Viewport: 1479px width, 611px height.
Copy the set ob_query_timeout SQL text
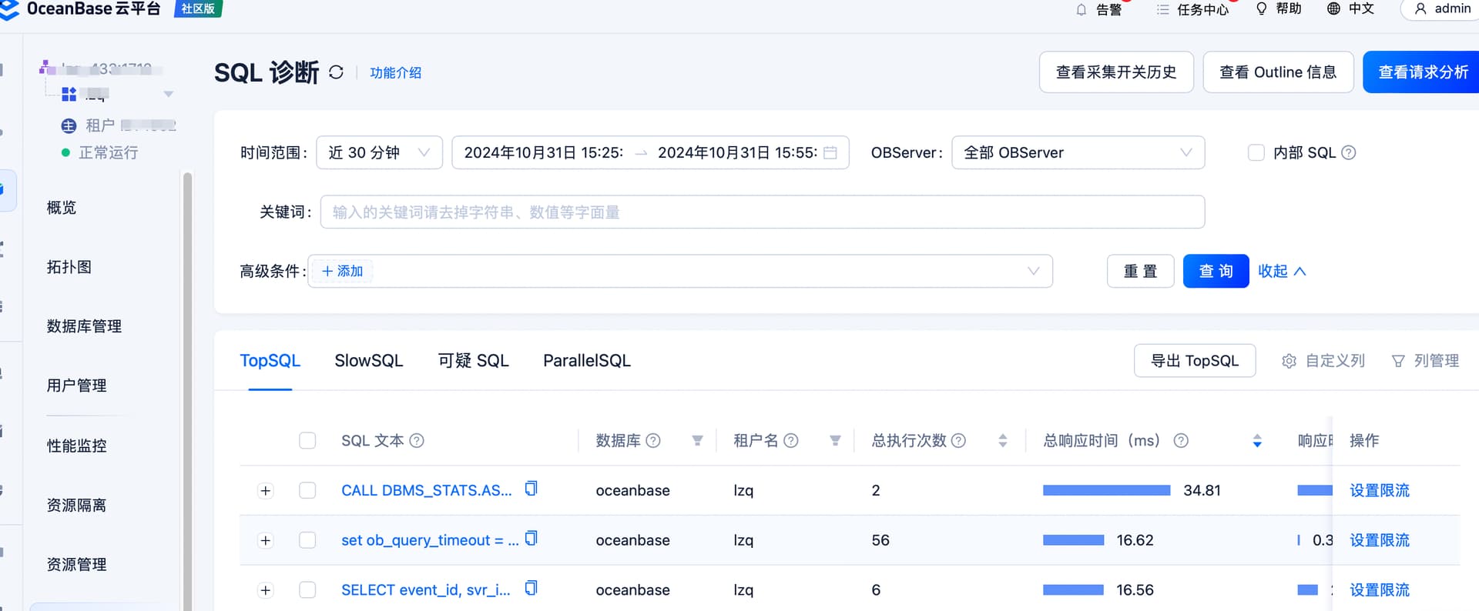[x=531, y=539]
